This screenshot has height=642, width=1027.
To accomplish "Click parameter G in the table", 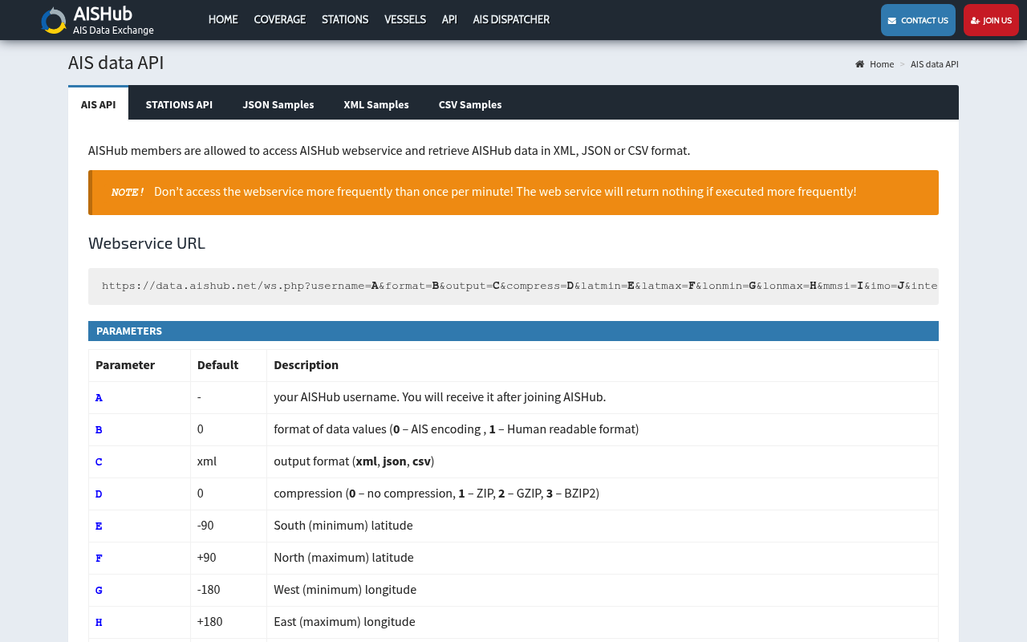I will (99, 591).
